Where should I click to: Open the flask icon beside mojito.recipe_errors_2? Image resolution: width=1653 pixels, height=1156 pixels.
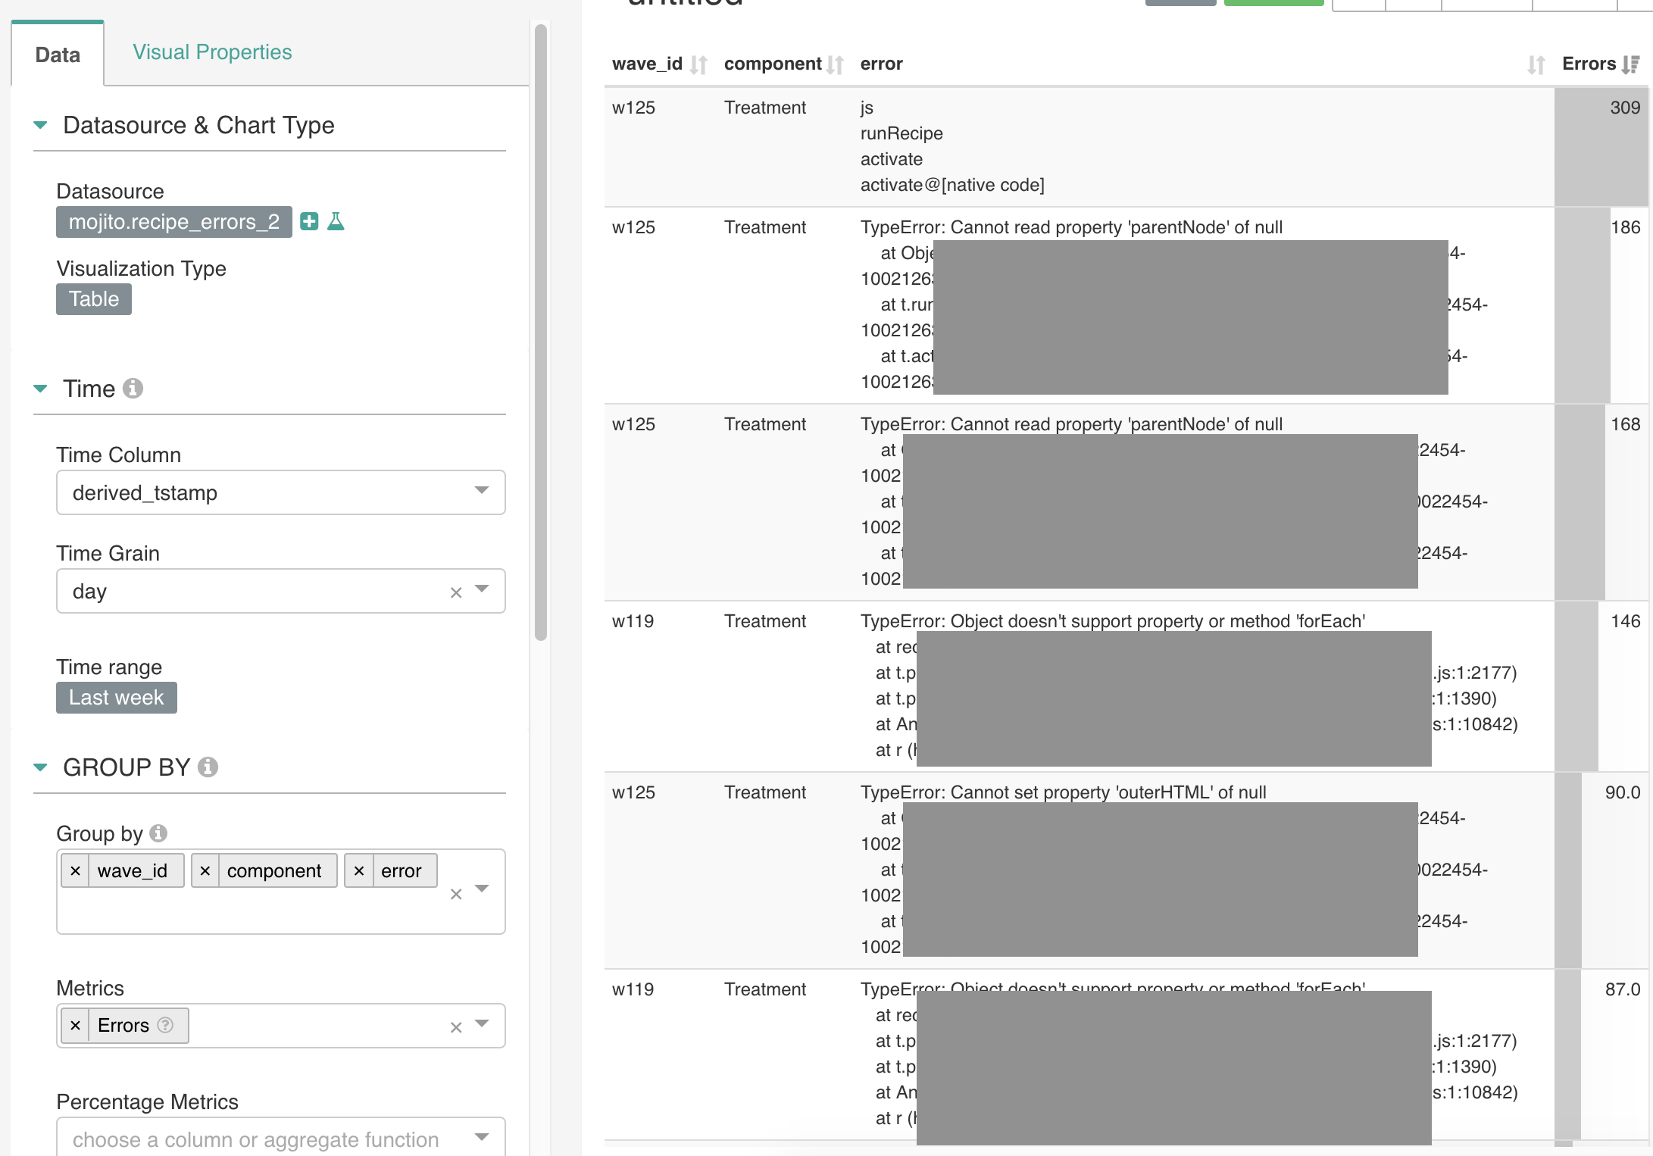tap(336, 222)
